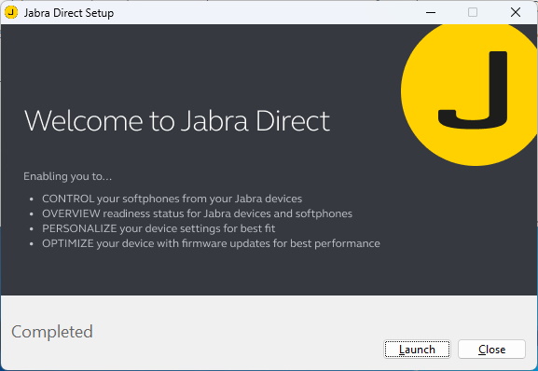Minimize the Jabra Direct Setup window
The image size is (538, 371).
pos(431,12)
